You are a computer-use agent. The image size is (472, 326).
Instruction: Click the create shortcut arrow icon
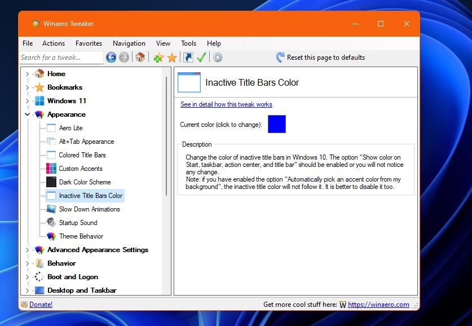coord(188,57)
